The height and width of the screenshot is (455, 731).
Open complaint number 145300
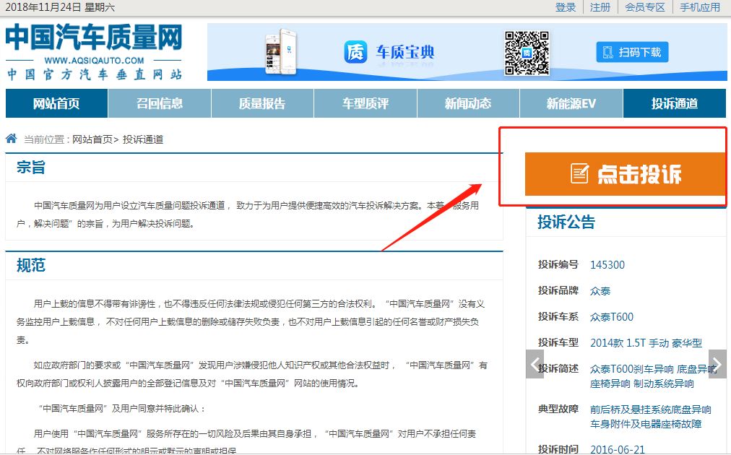click(x=608, y=264)
